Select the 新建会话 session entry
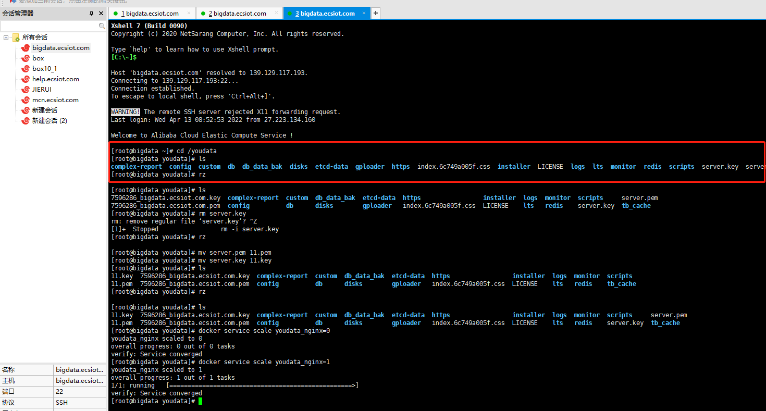766x411 pixels. pyautogui.click(x=45, y=110)
